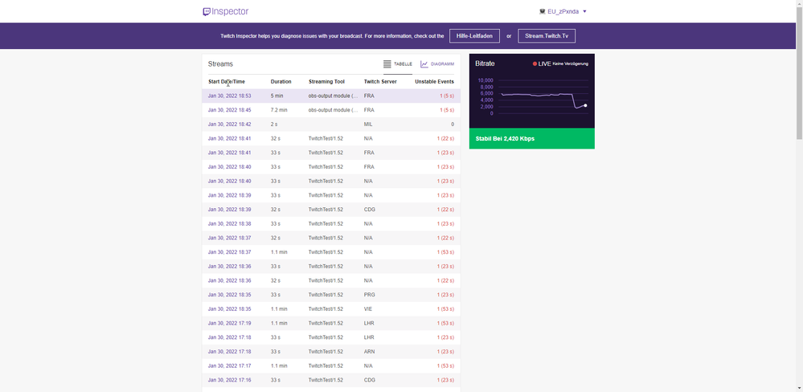The height and width of the screenshot is (392, 803).
Task: Sort streams by Duration column header
Action: click(281, 81)
